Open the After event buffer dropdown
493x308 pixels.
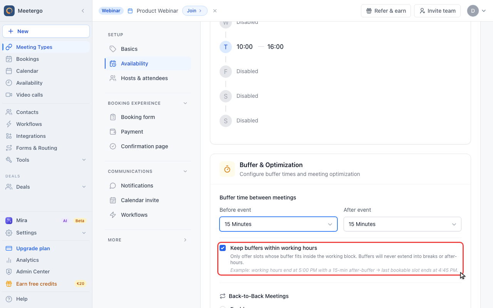click(x=402, y=224)
